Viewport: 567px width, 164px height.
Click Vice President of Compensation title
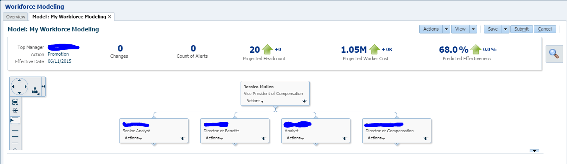pyautogui.click(x=273, y=94)
